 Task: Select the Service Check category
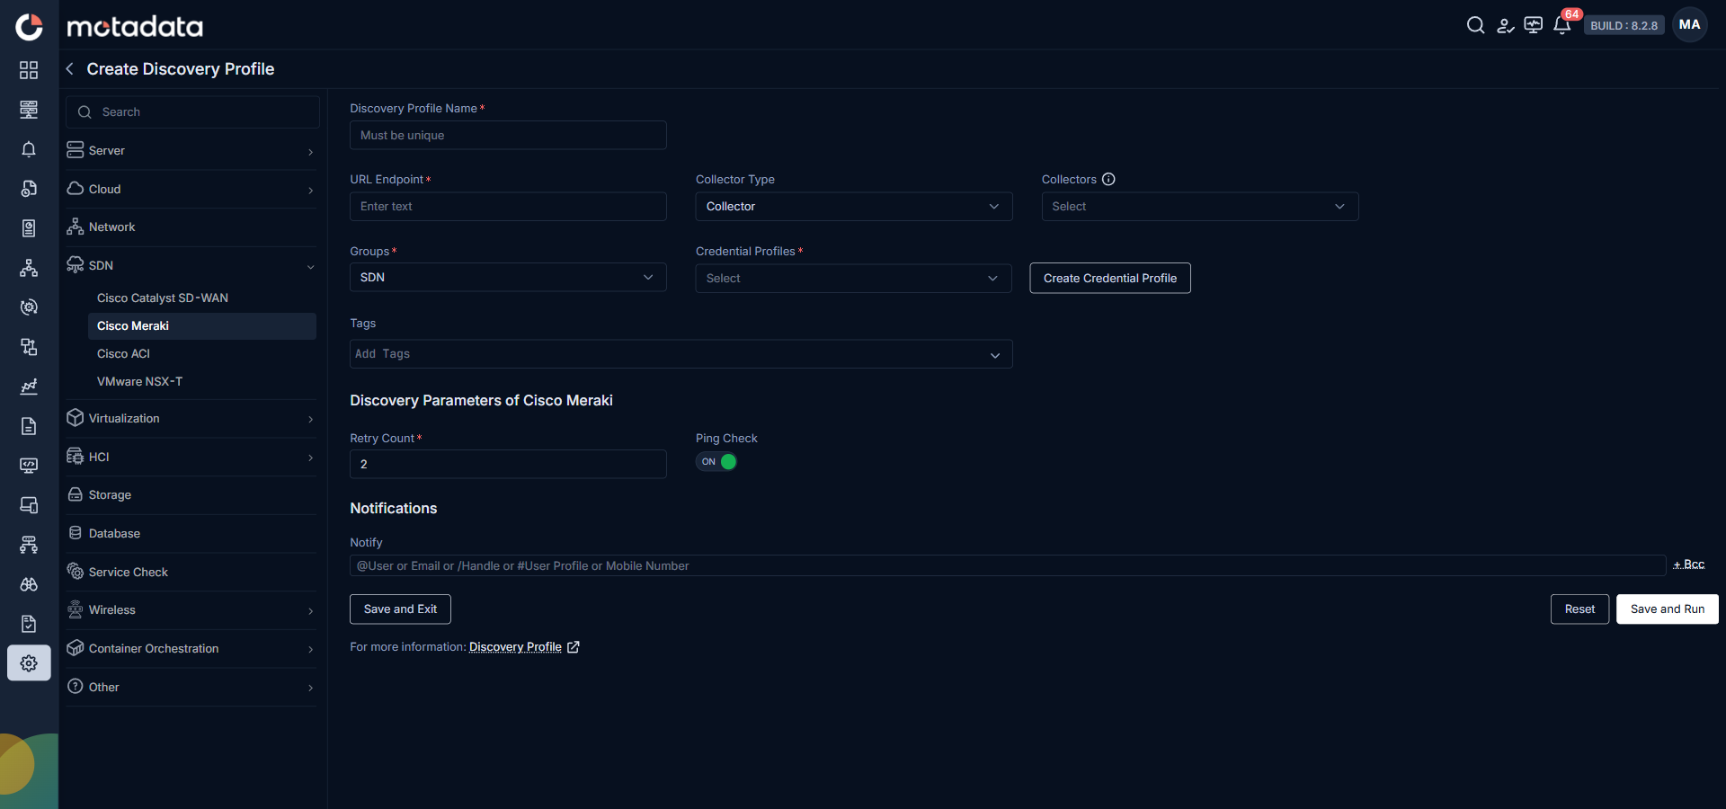coord(191,573)
